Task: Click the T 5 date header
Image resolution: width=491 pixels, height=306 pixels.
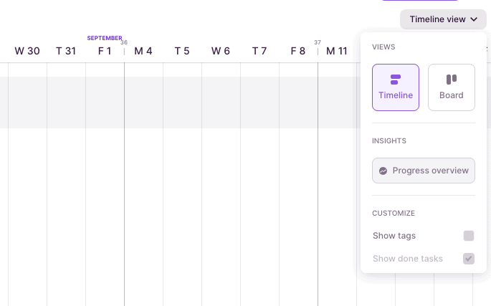Action: pos(182,51)
